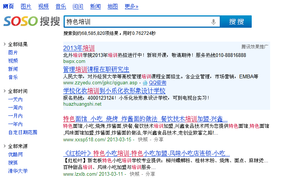This screenshot has height=178, width=298.
Task: Filter results by 视频 in sidebar
Action: 13,61
